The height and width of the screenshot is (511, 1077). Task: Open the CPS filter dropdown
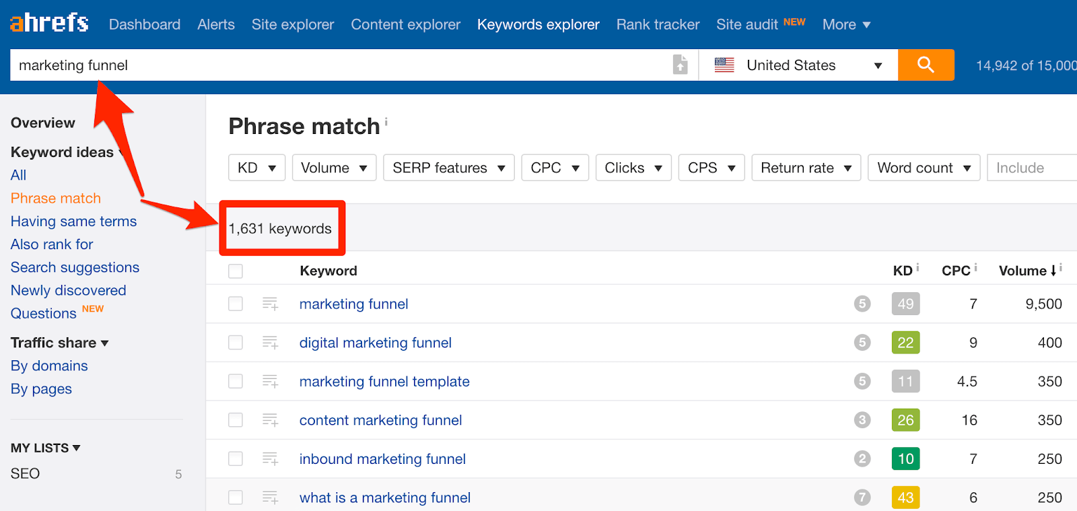pos(711,168)
